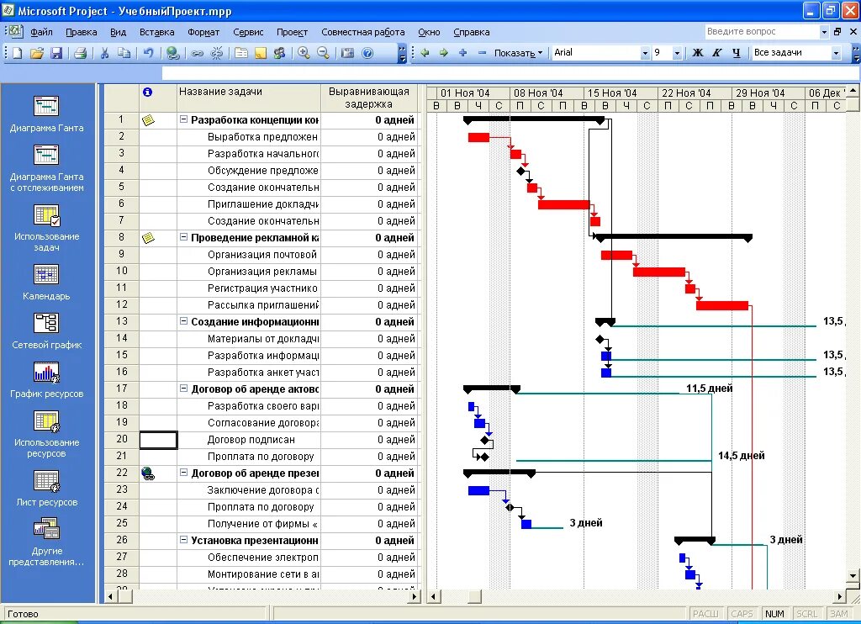Open a file via folder icon
Screen dimensions: 861x624
click(37, 53)
